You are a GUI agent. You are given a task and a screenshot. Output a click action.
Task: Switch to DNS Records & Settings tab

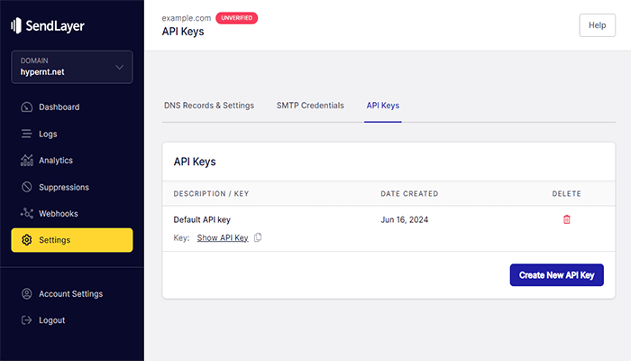point(209,106)
